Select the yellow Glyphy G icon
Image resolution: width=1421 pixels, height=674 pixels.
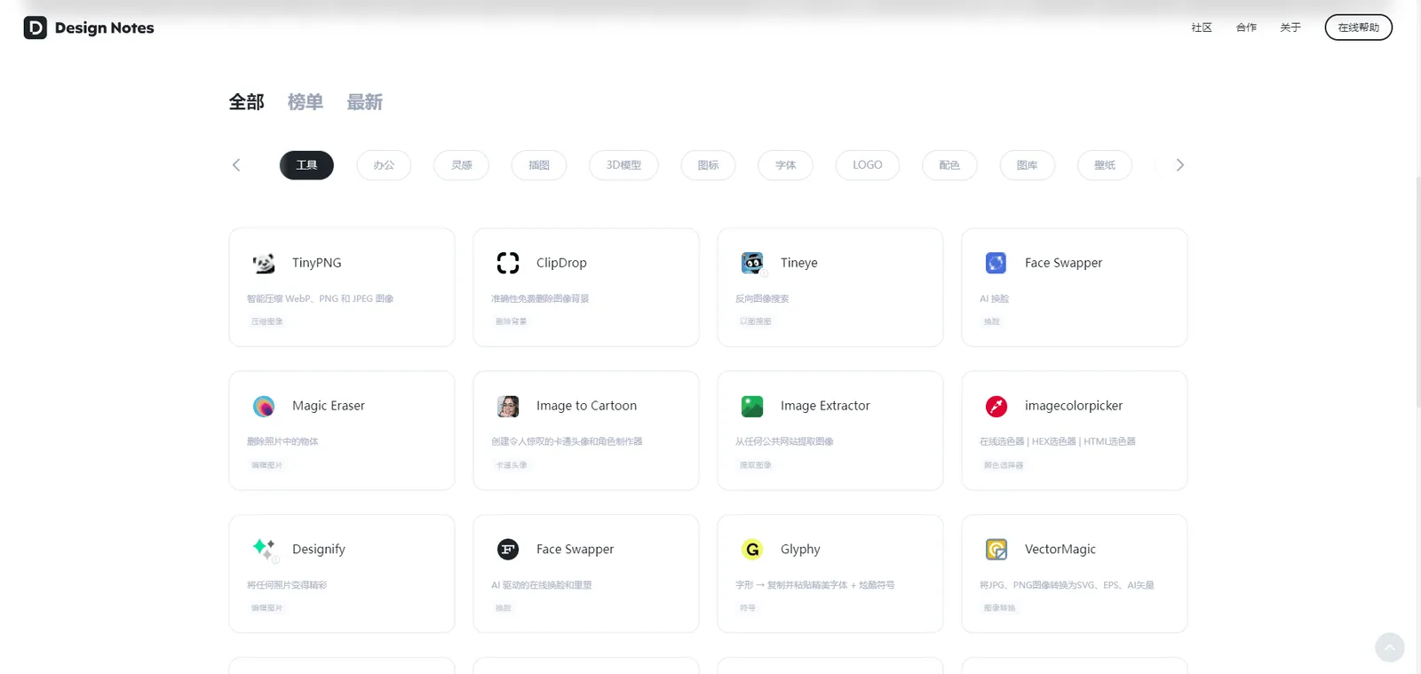click(x=752, y=549)
